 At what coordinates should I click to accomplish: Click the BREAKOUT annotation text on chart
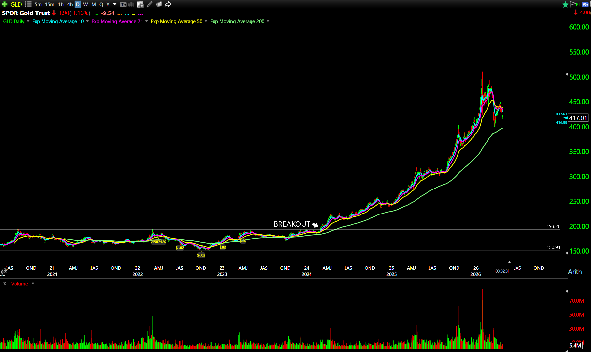(x=292, y=224)
